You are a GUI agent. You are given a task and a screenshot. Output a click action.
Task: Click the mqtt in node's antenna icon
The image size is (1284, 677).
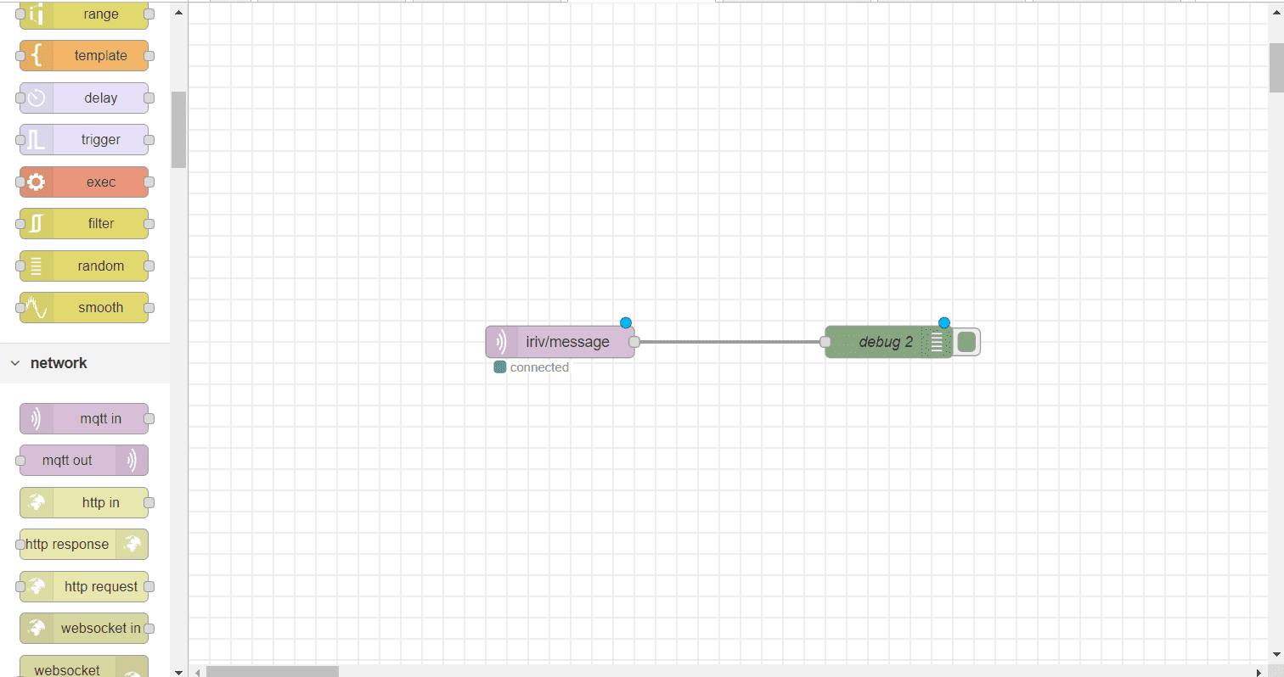click(35, 418)
